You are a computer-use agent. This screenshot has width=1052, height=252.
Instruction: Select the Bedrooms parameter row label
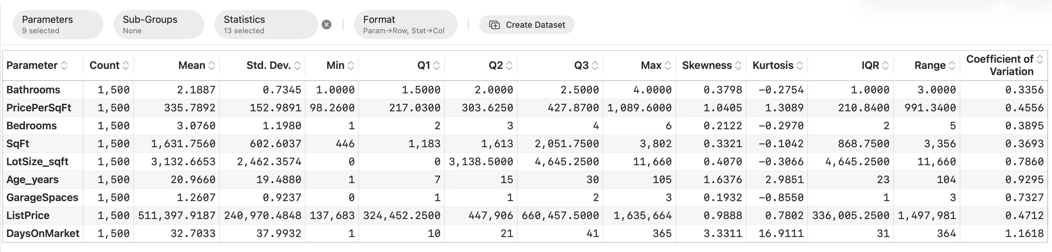pyautogui.click(x=31, y=126)
